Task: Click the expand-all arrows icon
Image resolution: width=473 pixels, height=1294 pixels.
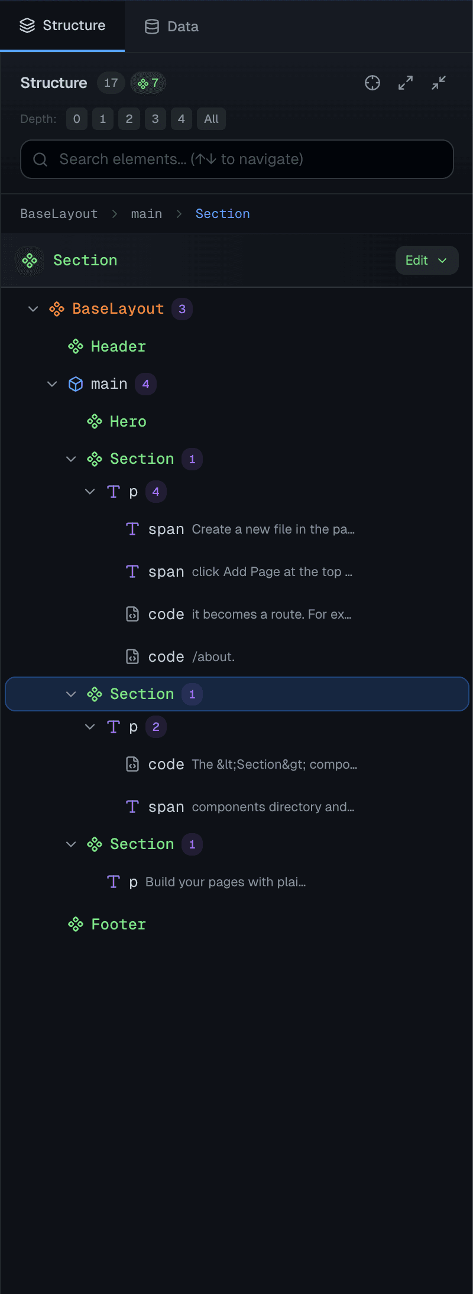Action: [x=405, y=83]
